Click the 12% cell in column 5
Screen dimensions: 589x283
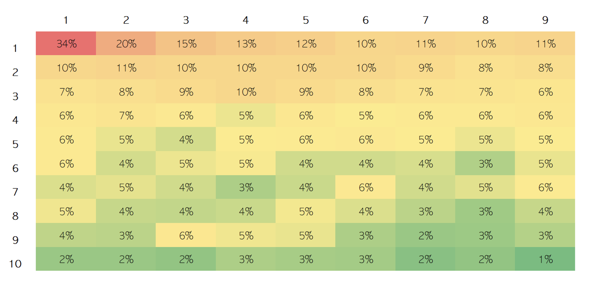tap(305, 44)
